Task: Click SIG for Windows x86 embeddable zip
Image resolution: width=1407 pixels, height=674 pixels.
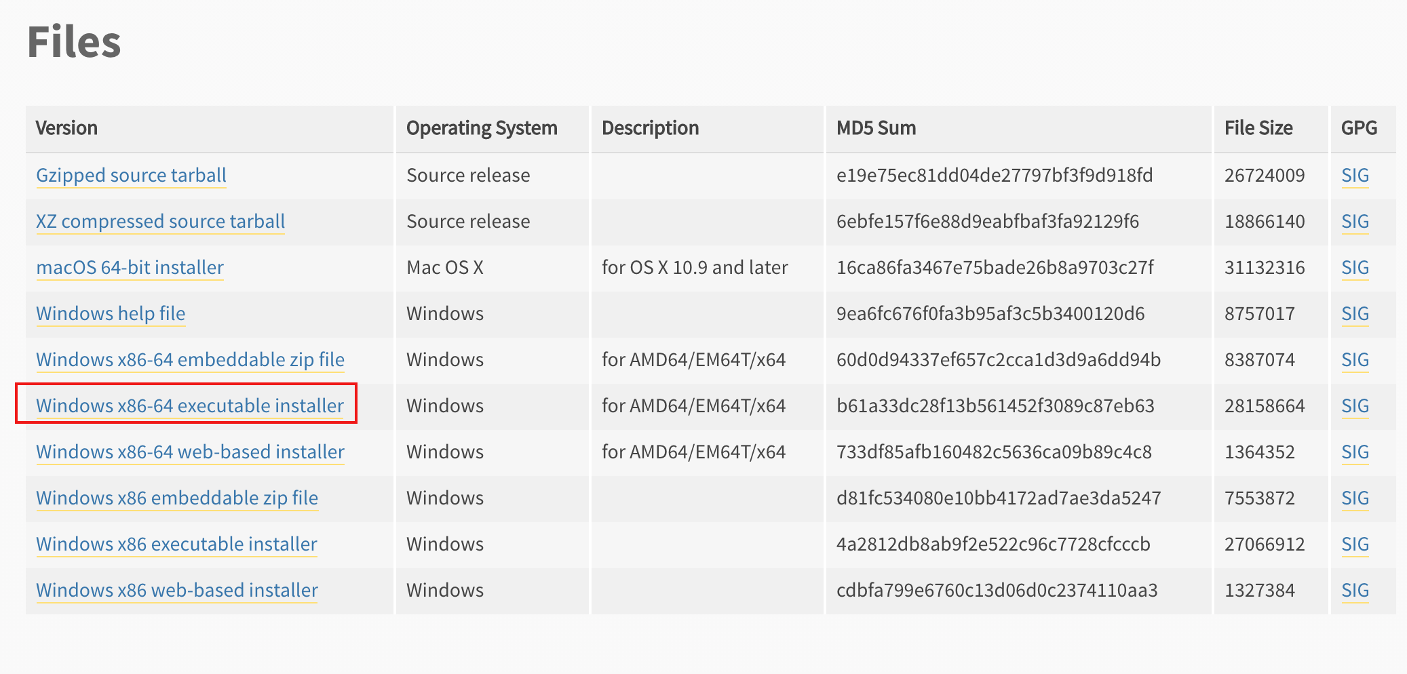Action: [1355, 498]
